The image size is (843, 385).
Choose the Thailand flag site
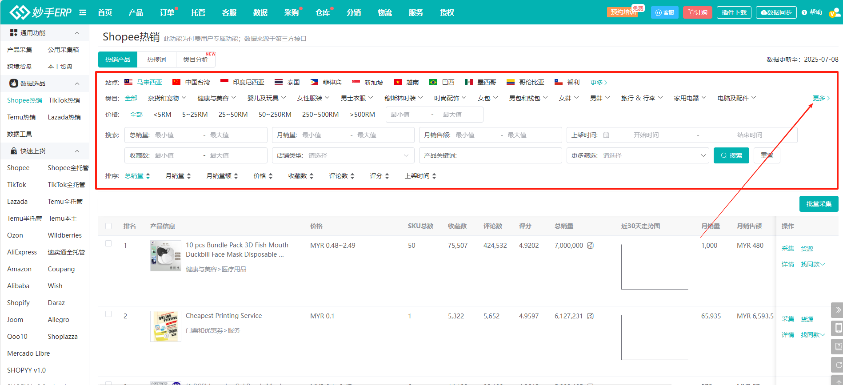coord(279,82)
